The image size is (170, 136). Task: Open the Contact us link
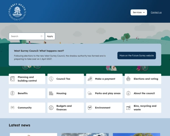pyautogui.click(x=156, y=12)
